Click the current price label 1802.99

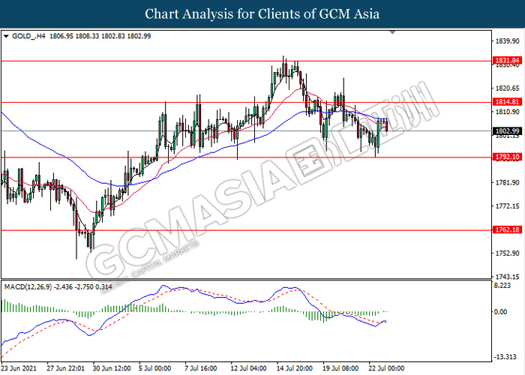click(x=507, y=131)
